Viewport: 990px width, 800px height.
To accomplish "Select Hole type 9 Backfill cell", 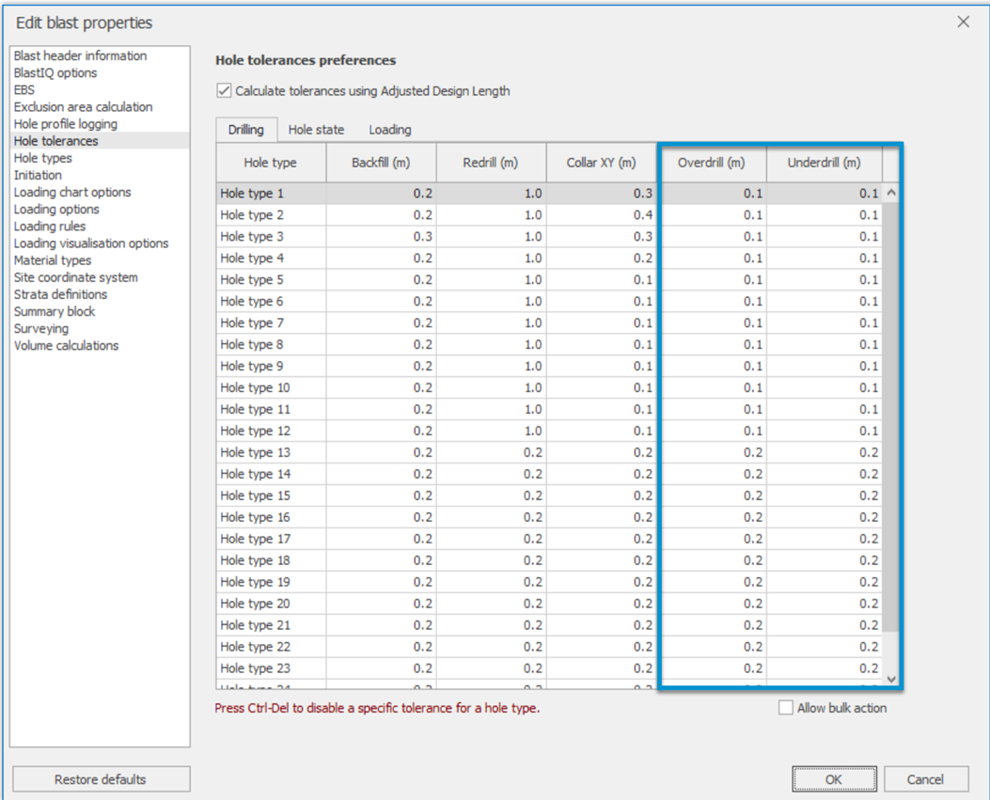I will [x=381, y=366].
